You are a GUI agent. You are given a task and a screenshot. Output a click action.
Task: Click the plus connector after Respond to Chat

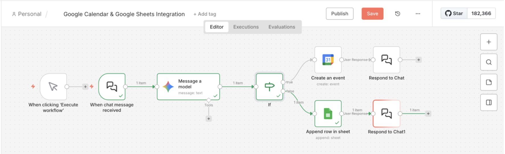click(x=419, y=60)
